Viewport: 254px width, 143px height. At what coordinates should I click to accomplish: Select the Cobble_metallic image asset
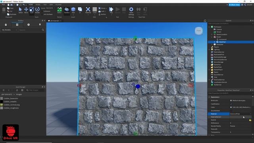8,102
